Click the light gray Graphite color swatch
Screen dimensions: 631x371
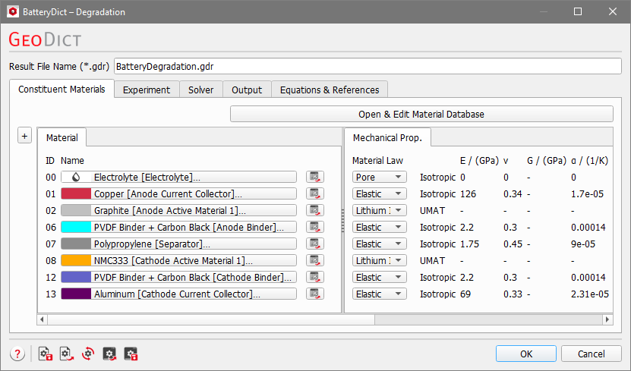(76, 210)
